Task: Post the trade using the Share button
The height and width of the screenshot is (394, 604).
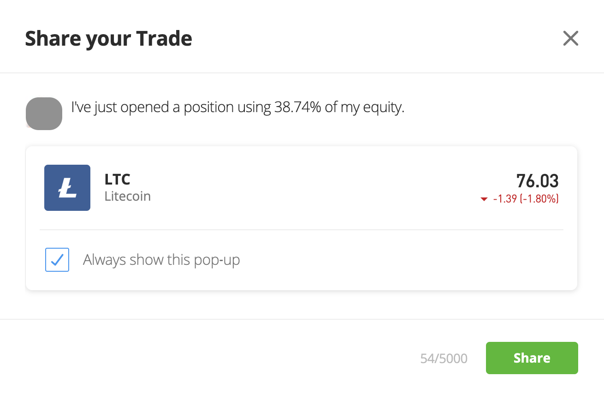Action: tap(532, 358)
